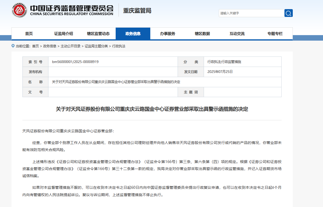Image resolution: width=323 pixels, height=207 pixels.
Task: Open the 证监局介绍 navigation tab
Action: [x=64, y=34]
